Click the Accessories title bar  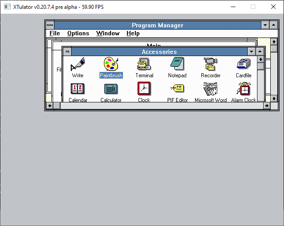pyautogui.click(x=159, y=52)
